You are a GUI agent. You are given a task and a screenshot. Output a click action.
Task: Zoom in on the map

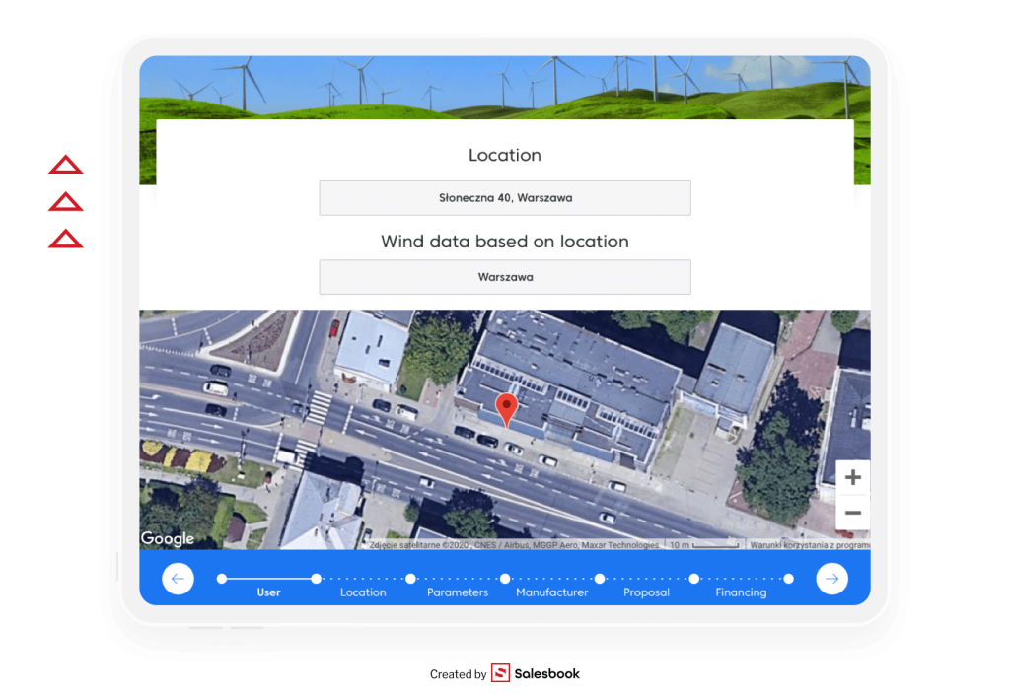click(x=853, y=477)
